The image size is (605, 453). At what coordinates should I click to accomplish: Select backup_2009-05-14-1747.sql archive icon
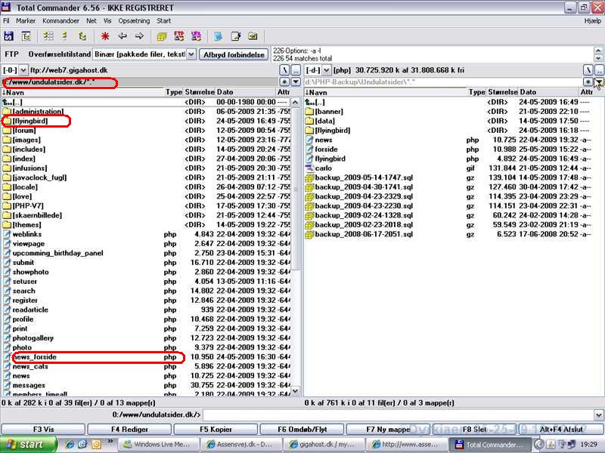click(x=309, y=177)
